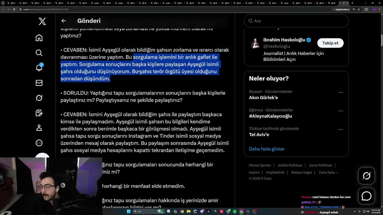Open the browser Extensions puzzle icon
383x215 pixels.
tap(366, 9)
